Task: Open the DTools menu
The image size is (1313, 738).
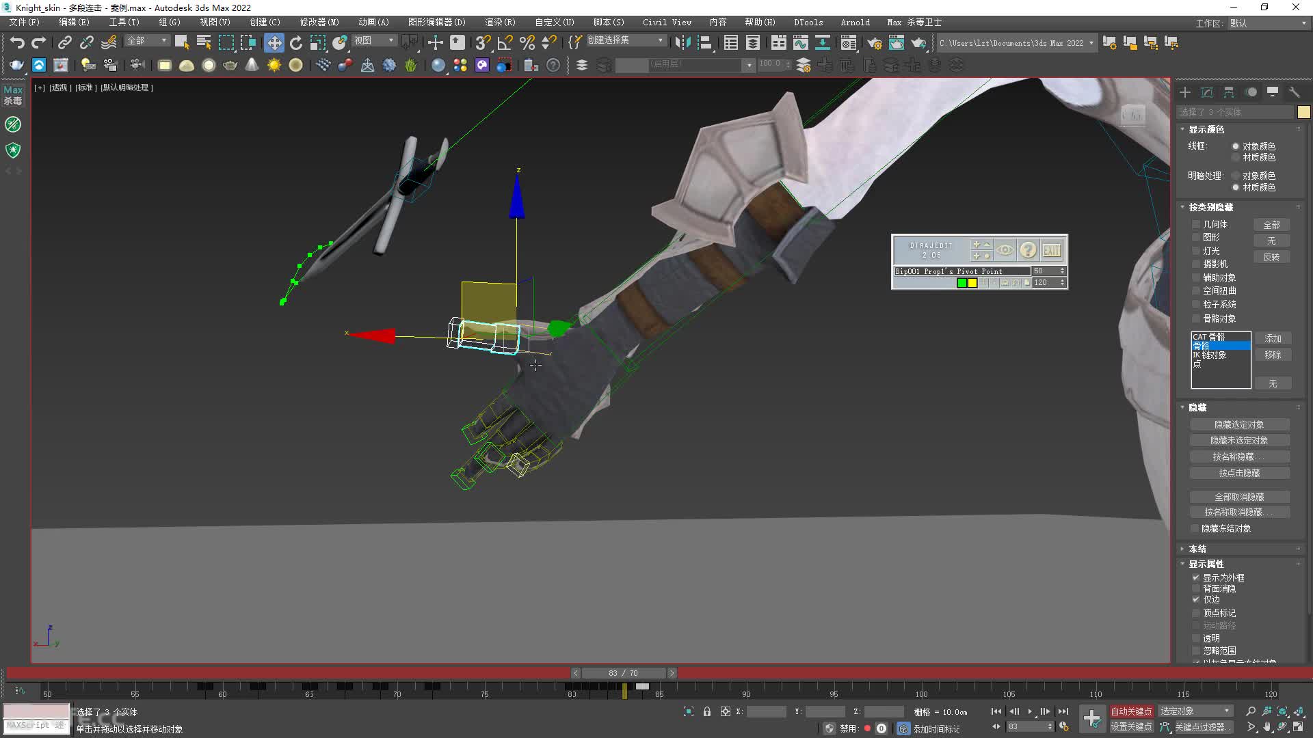Action: 808,23
